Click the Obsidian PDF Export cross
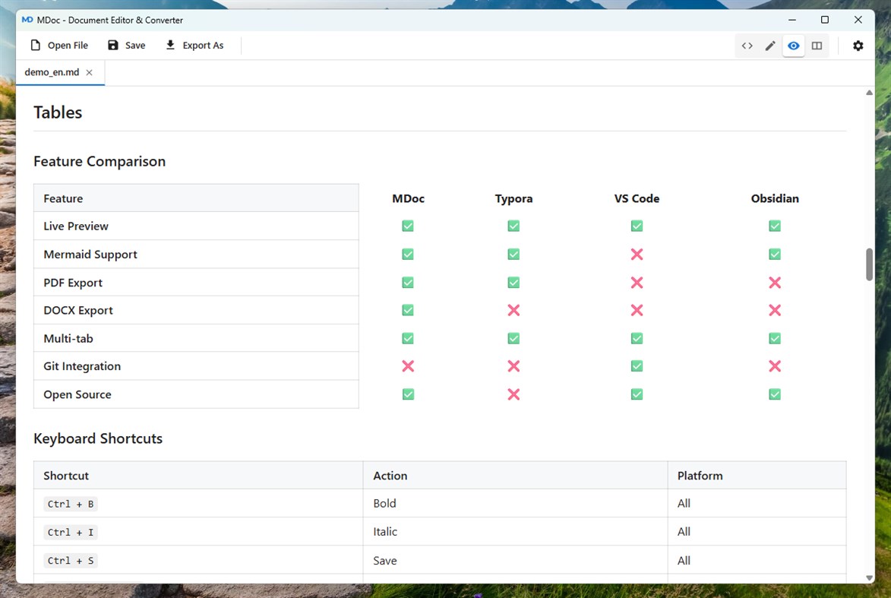The height and width of the screenshot is (598, 891). coord(775,283)
